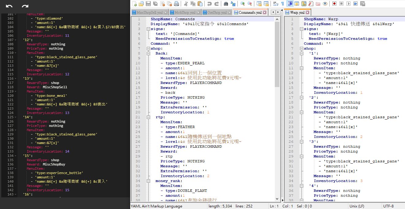Run macro multiple times
Screen dimensions: 405x209
[355, 4]
